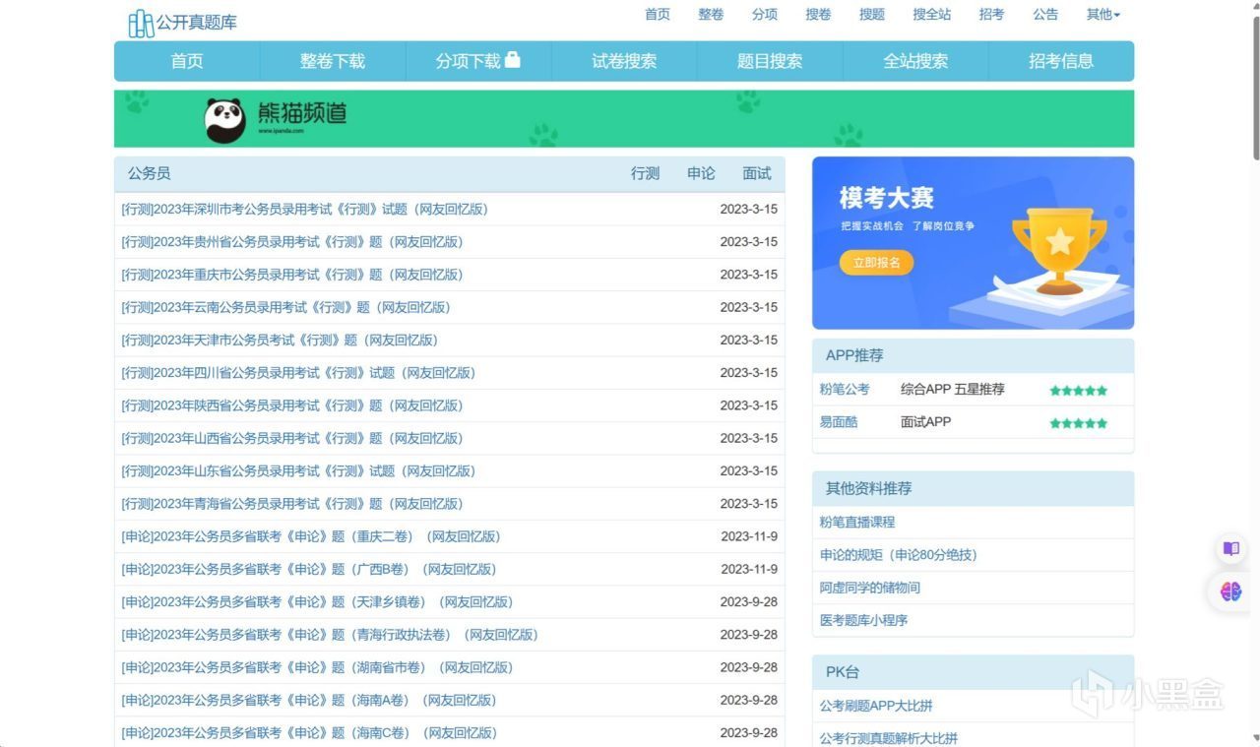Click the lock icon beside 分项下载

click(x=512, y=59)
